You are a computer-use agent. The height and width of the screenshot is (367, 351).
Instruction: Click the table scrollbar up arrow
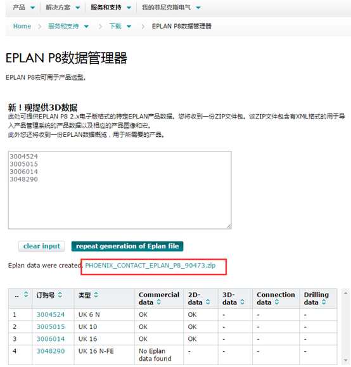[x=345, y=293]
